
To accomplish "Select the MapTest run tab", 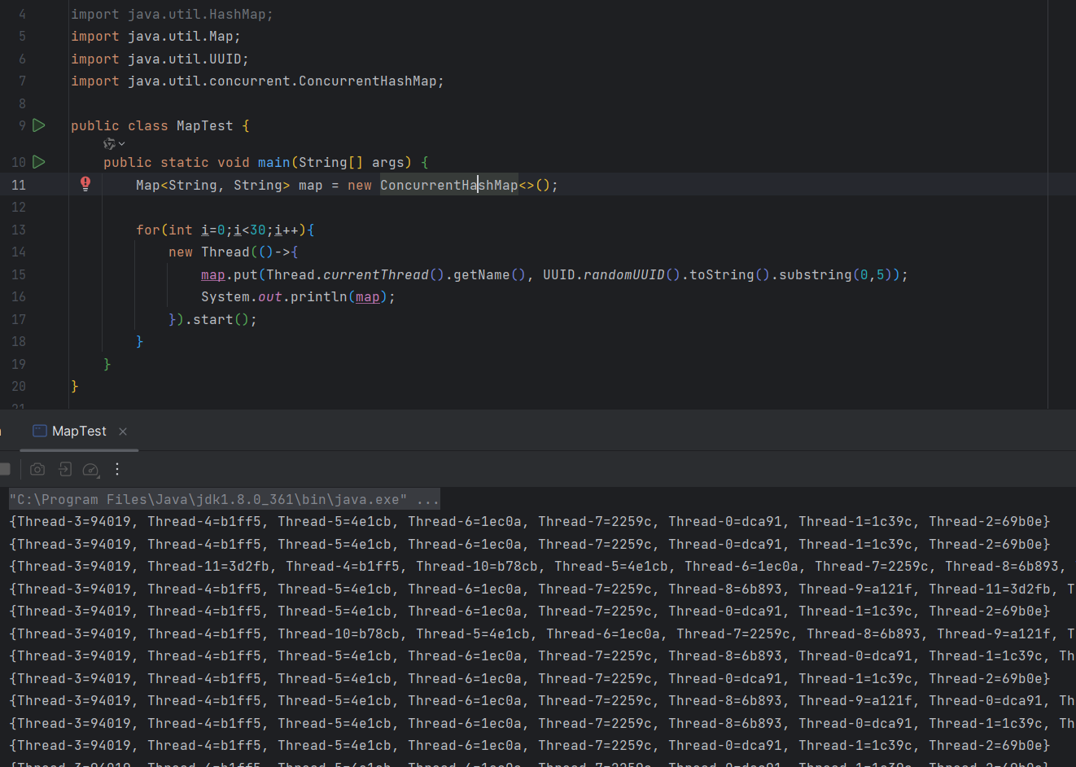I will point(79,432).
